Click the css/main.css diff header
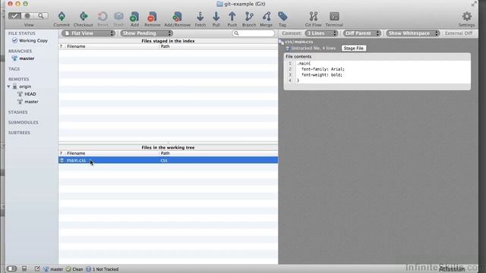486x273 pixels. pos(299,42)
